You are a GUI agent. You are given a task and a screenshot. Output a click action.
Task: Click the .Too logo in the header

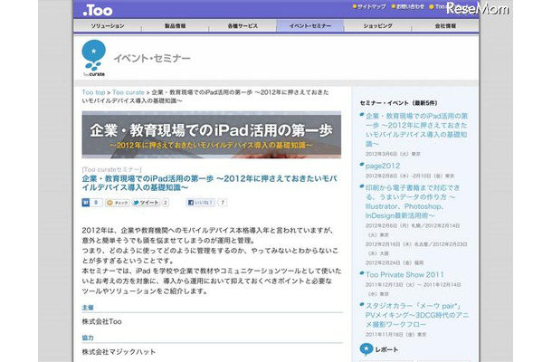95,11
